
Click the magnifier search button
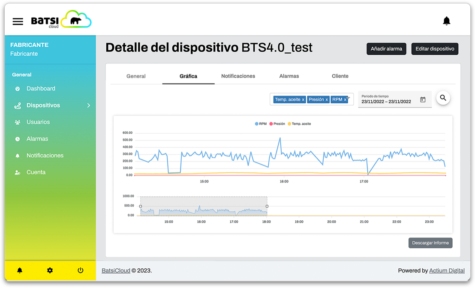pyautogui.click(x=443, y=98)
